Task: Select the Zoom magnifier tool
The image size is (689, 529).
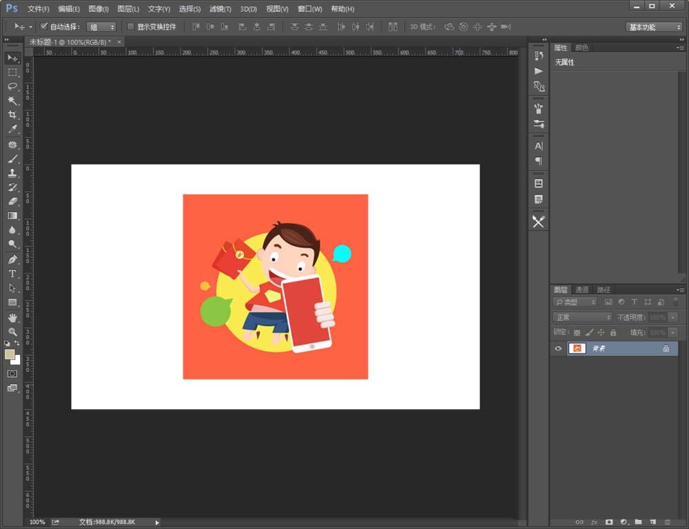Action: point(12,332)
